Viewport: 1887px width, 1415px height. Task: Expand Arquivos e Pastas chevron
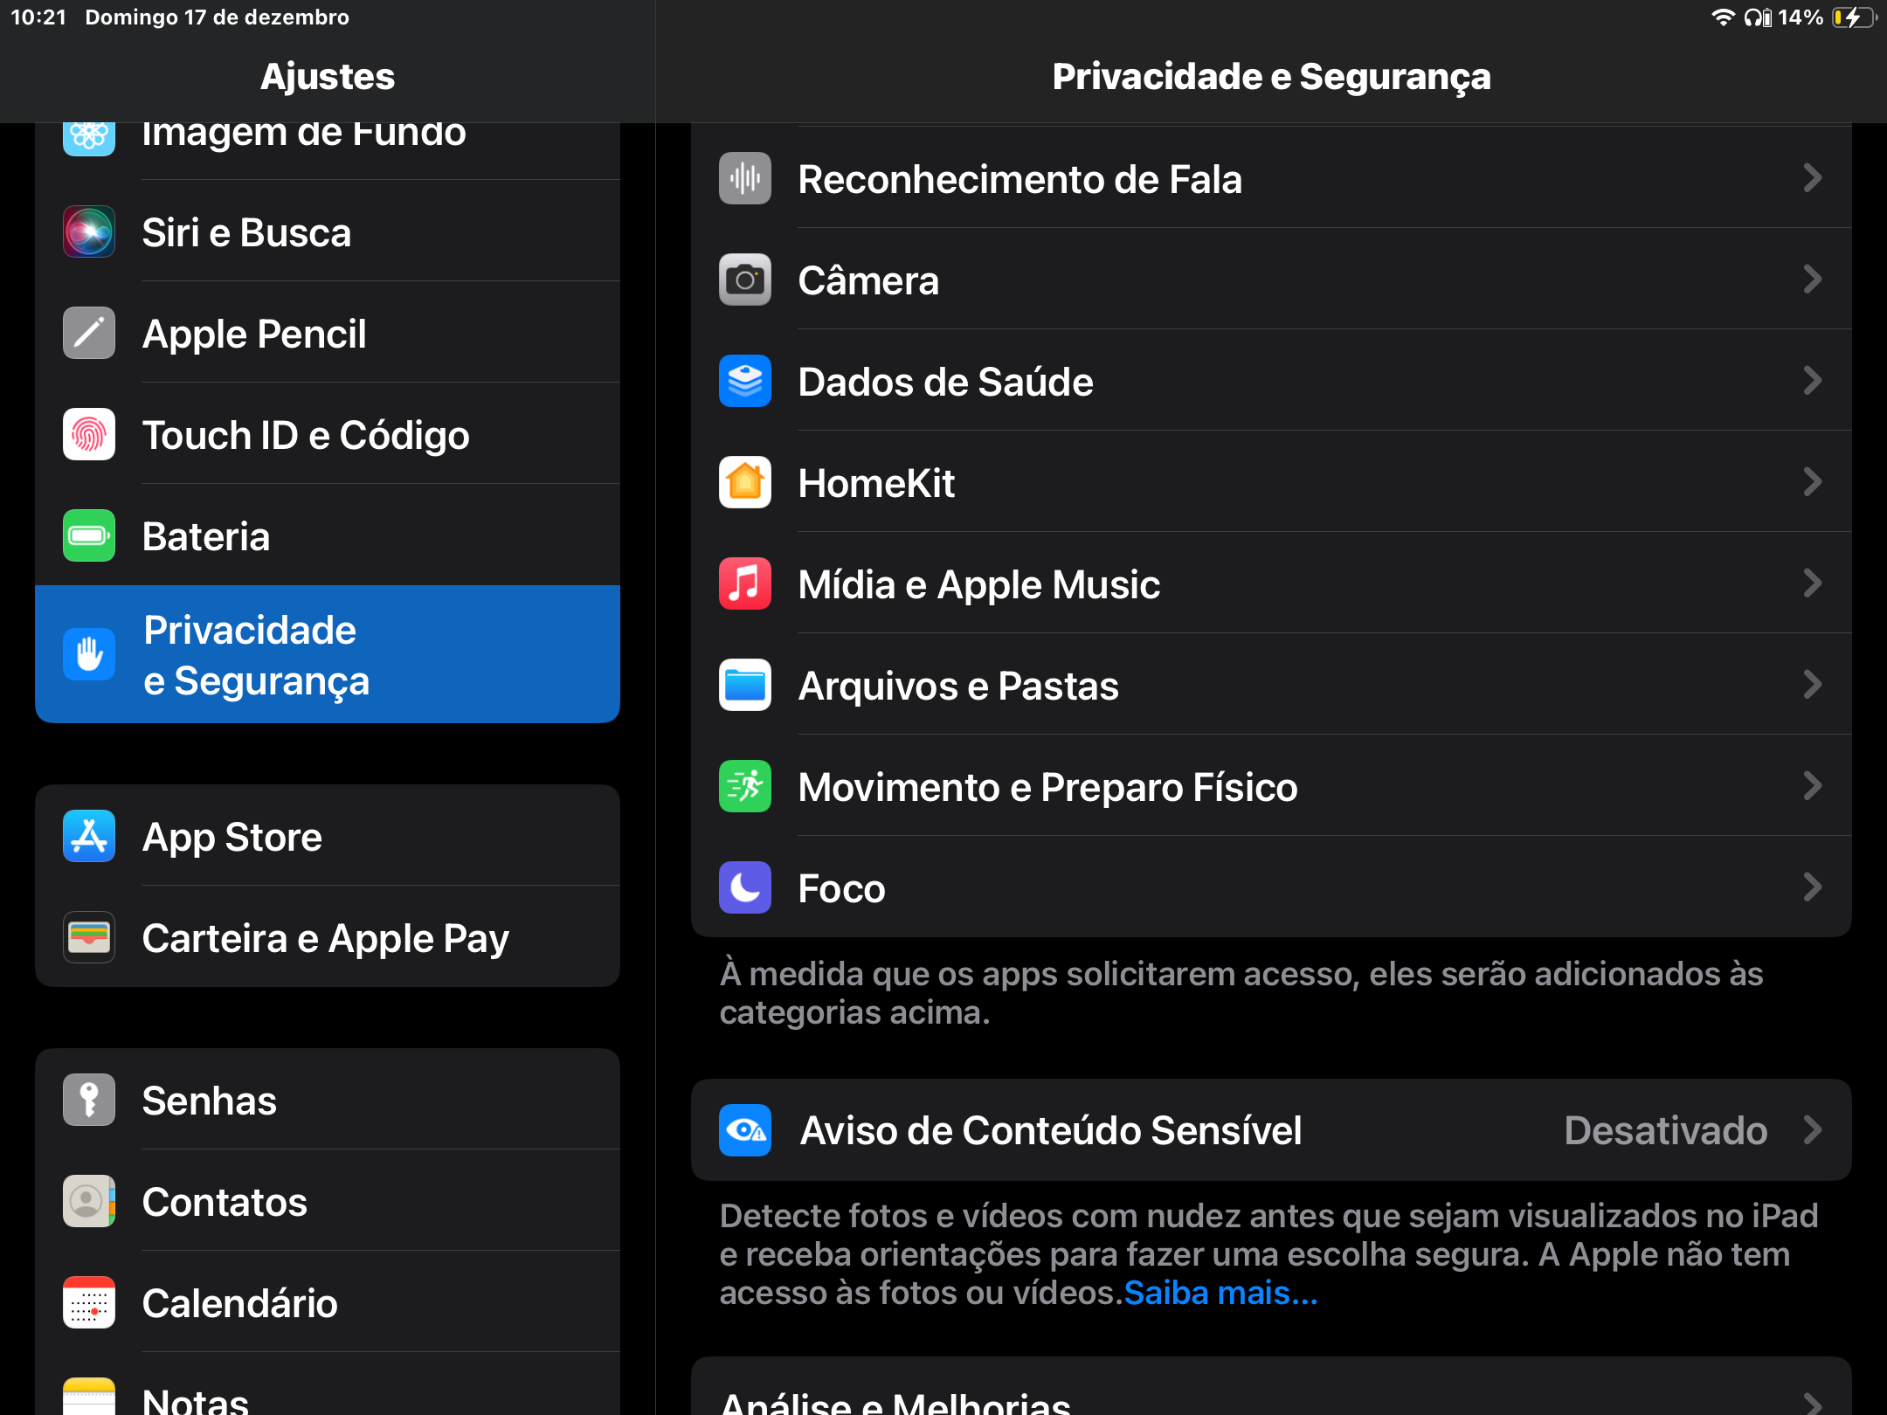coord(1812,685)
